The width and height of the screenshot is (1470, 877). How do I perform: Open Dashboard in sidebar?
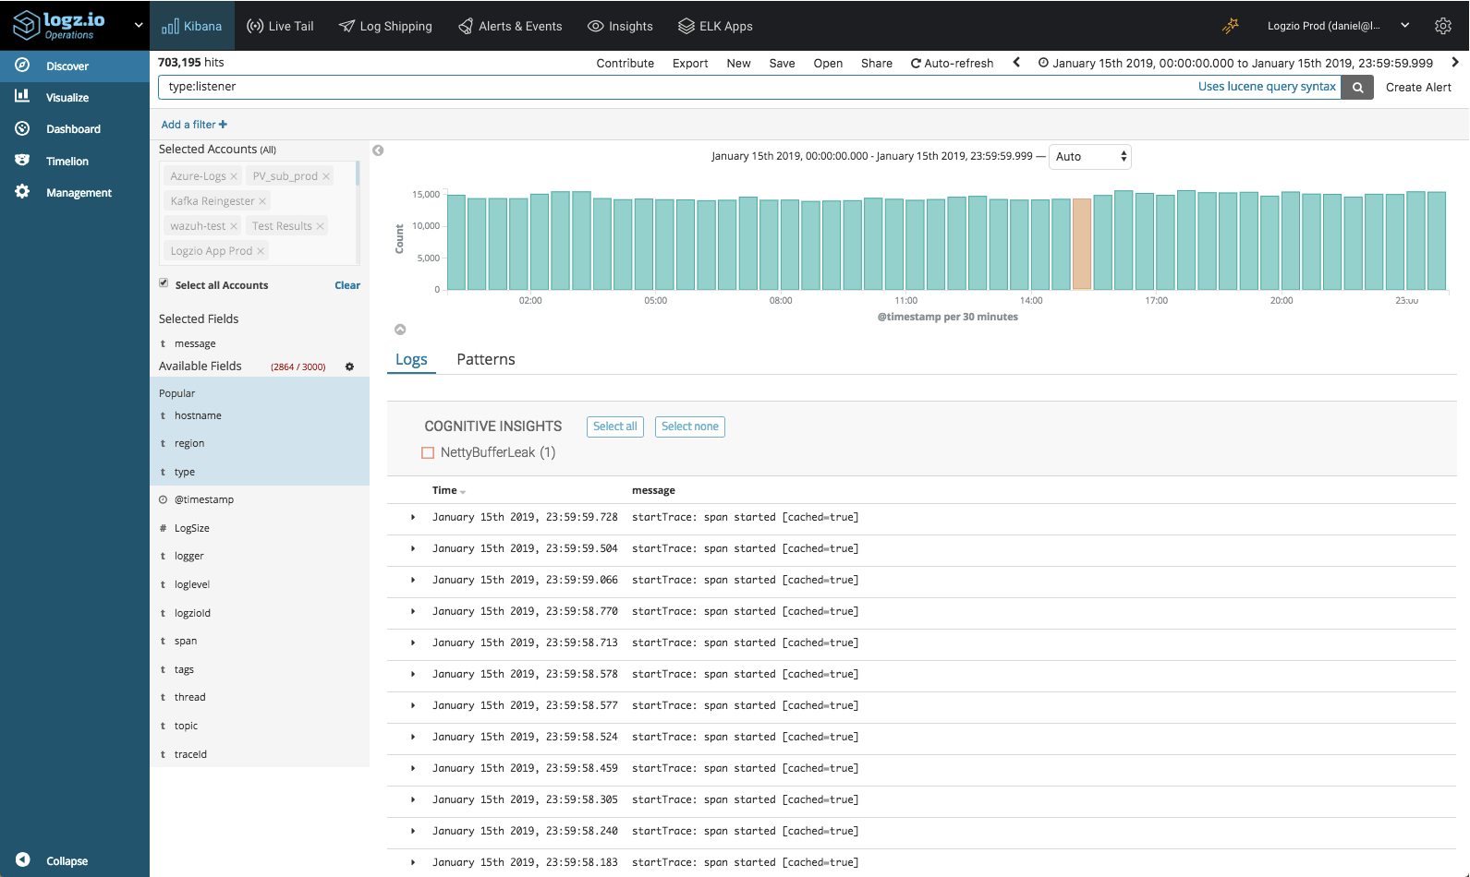(75, 129)
